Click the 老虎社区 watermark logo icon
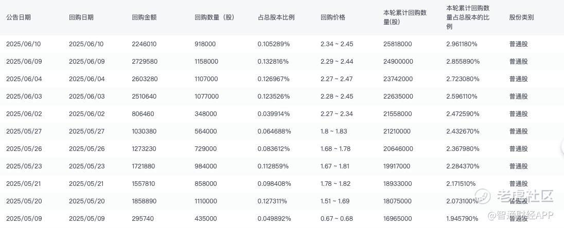564x228 pixels. (484, 196)
